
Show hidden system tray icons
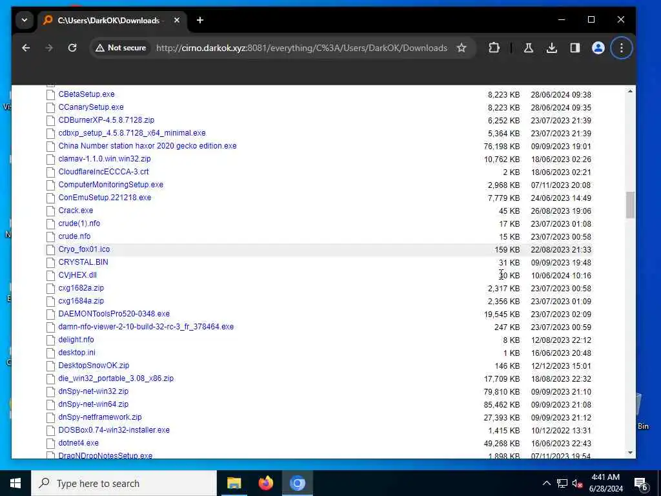click(546, 483)
